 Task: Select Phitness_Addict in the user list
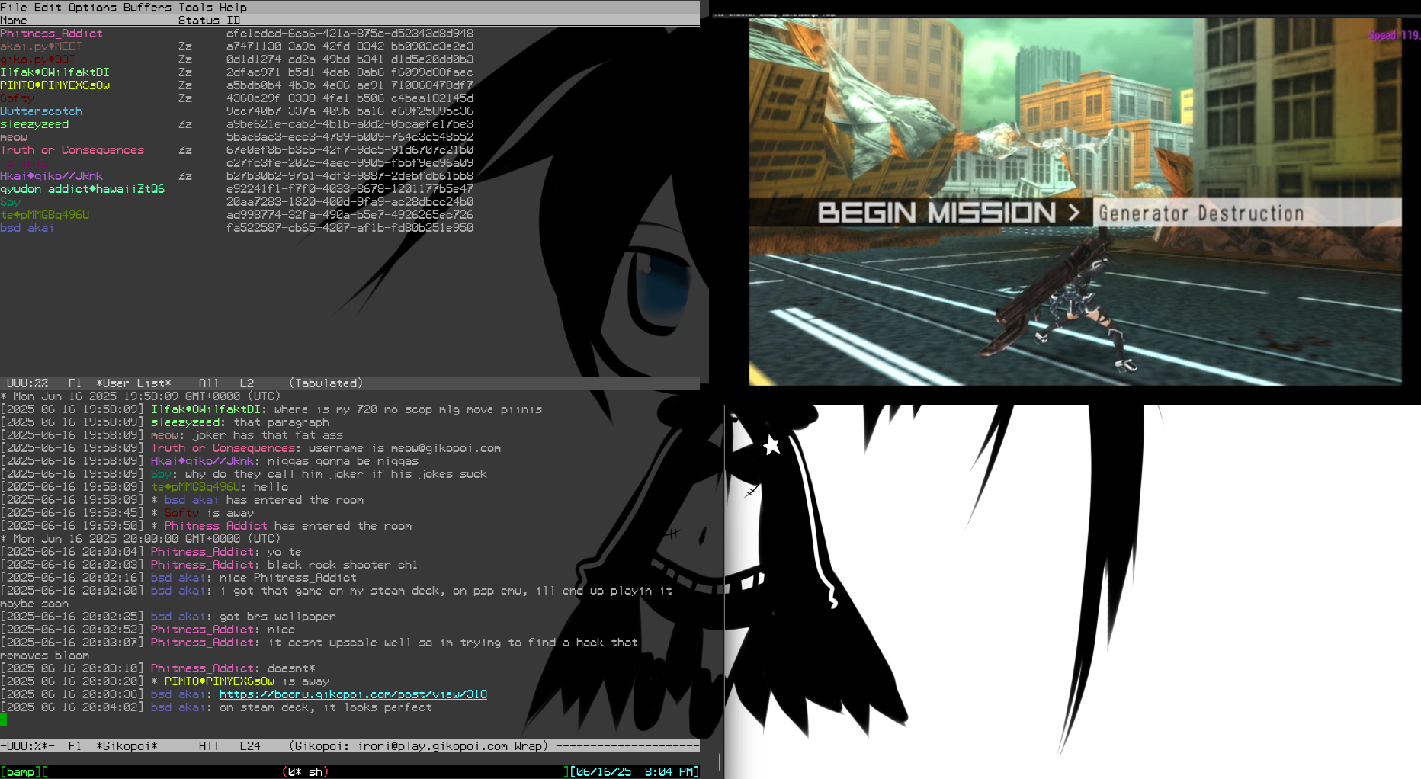(51, 34)
